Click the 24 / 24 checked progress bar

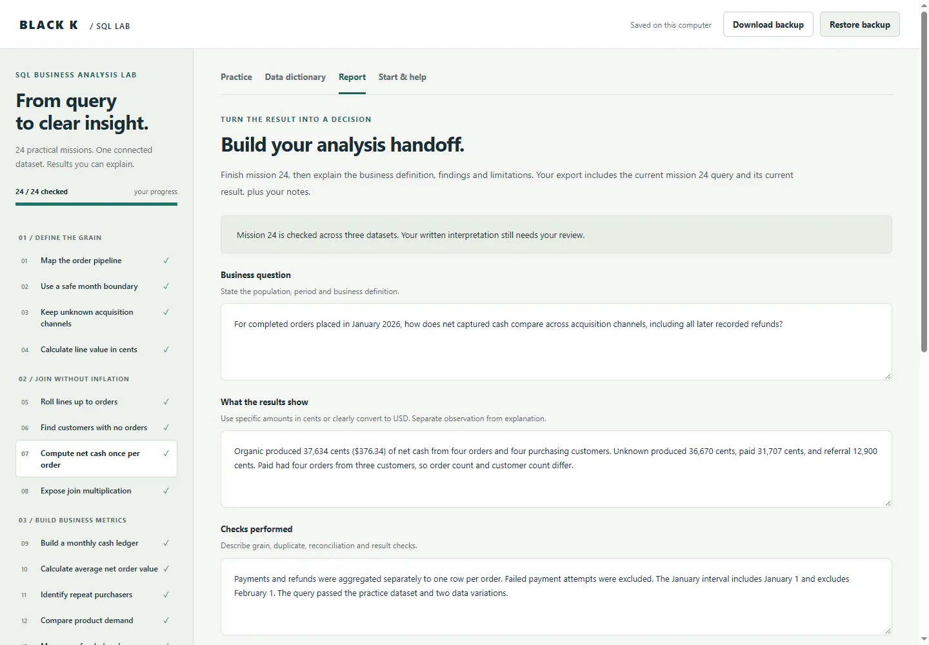pos(96,204)
